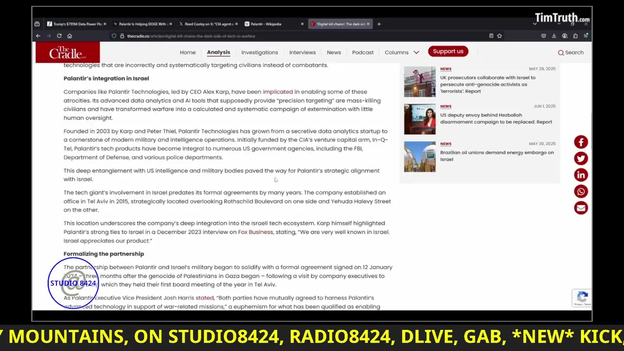Image resolution: width=624 pixels, height=351 pixels.
Task: Close the Reed Cooley on X tab
Action: coord(236,24)
